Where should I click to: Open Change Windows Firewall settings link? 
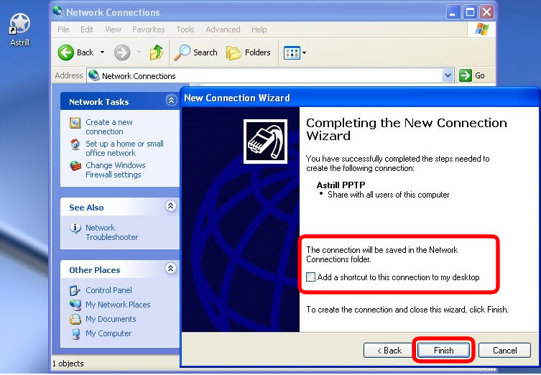point(115,170)
